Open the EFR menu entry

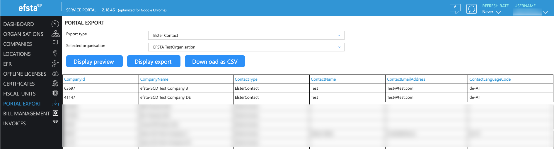click(7, 64)
